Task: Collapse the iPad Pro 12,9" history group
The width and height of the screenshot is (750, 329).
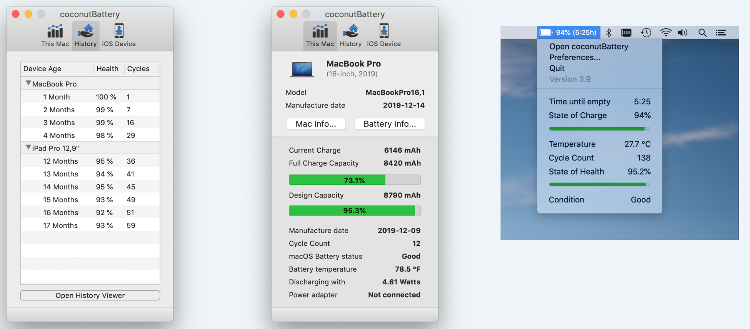Action: 28,148
